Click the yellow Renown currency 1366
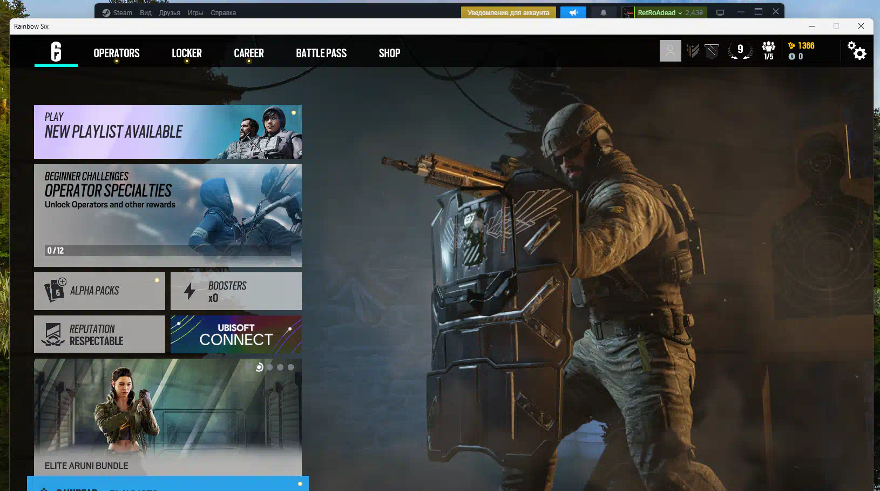The height and width of the screenshot is (491, 880). coord(801,45)
